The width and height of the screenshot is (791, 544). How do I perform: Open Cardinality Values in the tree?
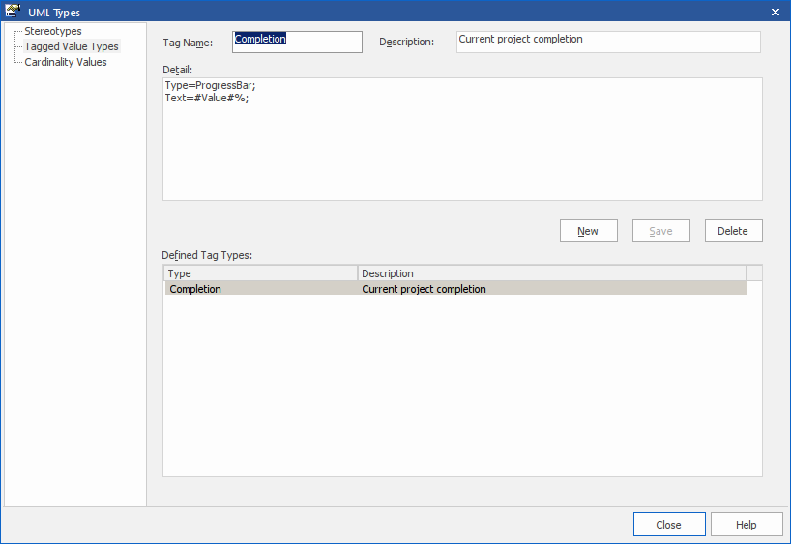66,62
